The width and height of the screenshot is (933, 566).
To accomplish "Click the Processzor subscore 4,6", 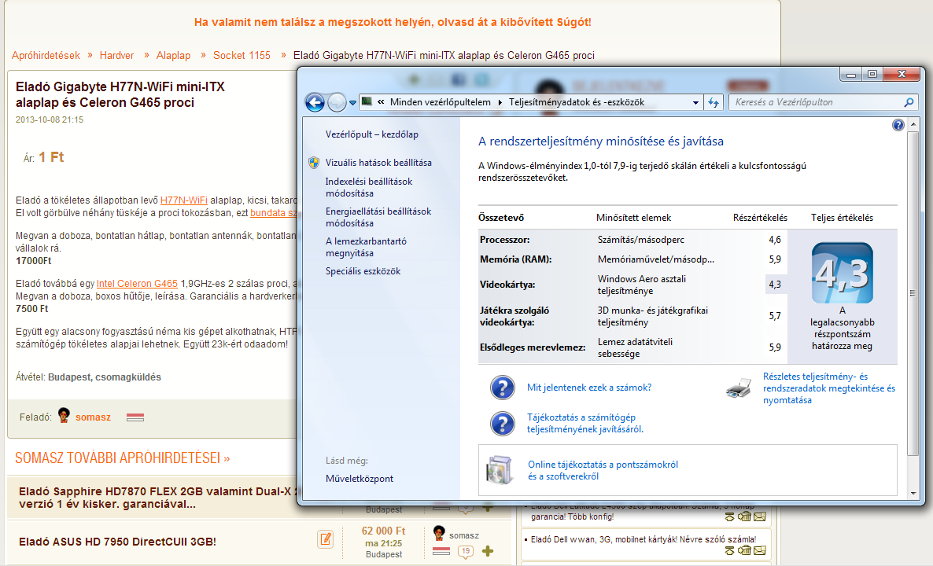I will (x=775, y=240).
